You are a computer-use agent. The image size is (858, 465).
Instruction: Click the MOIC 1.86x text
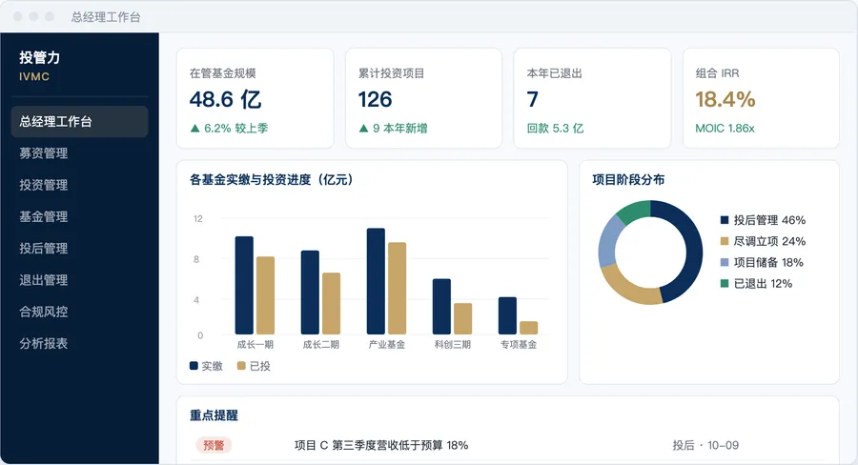tap(725, 129)
